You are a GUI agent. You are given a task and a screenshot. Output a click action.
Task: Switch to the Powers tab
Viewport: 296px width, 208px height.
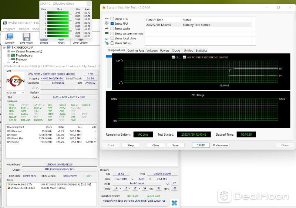coord(165,51)
